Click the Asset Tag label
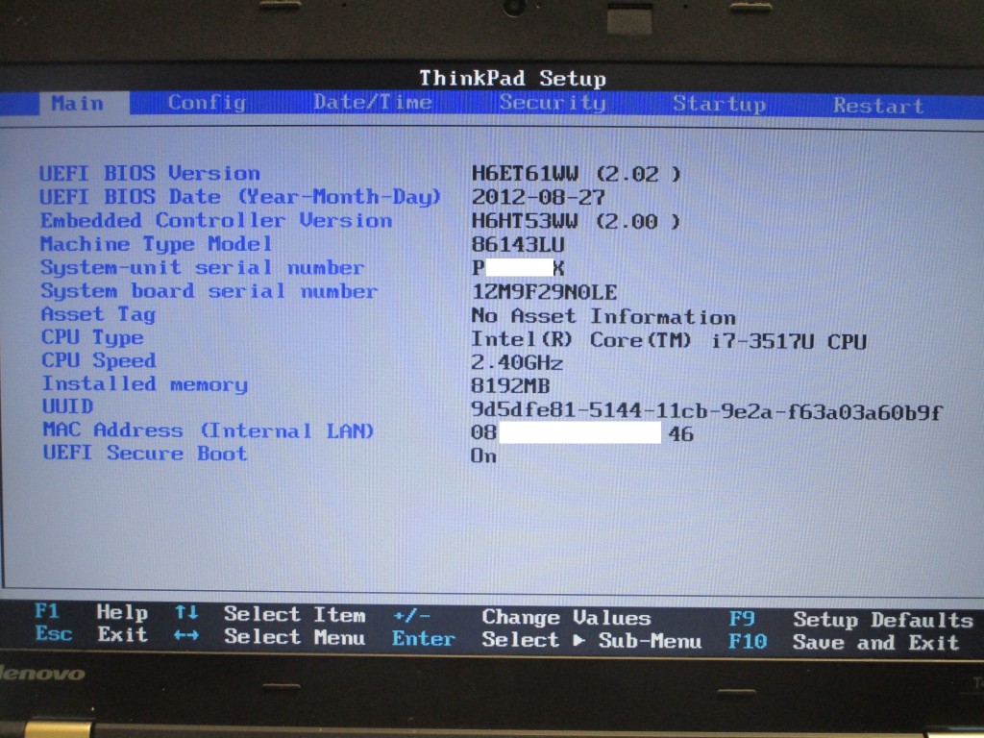 pos(98,314)
